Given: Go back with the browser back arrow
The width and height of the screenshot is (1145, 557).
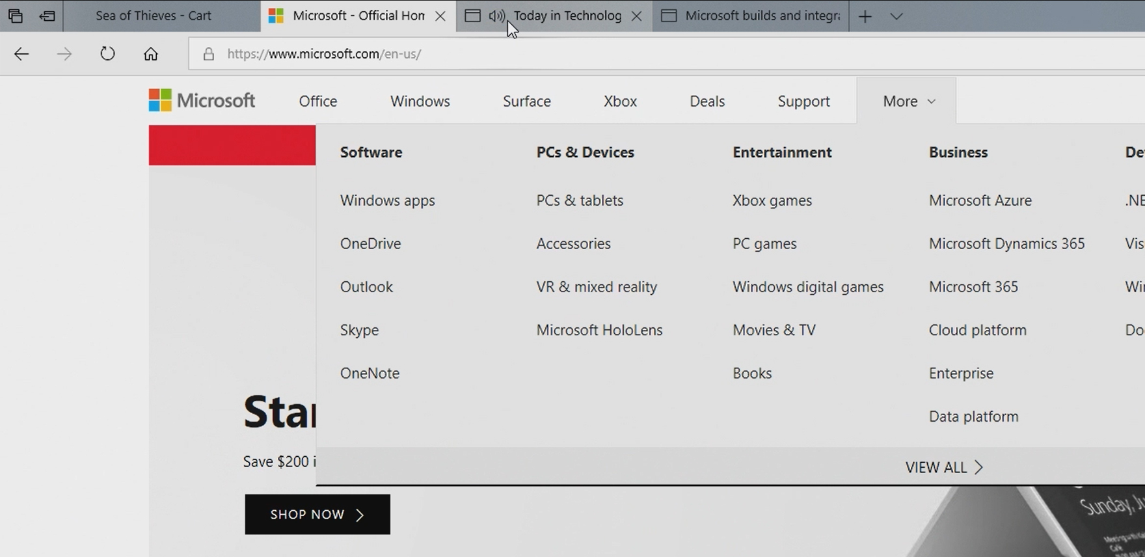Looking at the screenshot, I should (x=21, y=54).
